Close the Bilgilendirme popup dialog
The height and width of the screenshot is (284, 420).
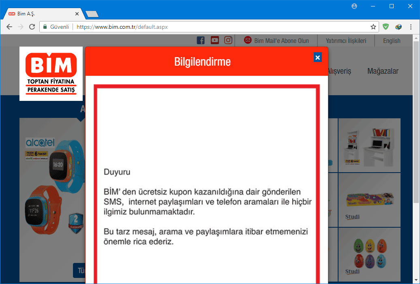pyautogui.click(x=317, y=58)
